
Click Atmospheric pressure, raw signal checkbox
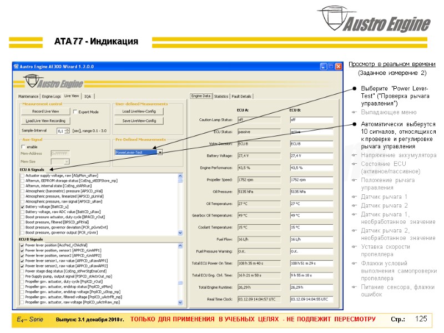coord(22,201)
